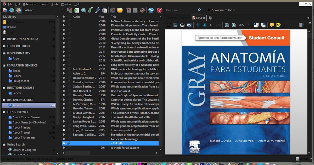Click the Open Link globe icon
This screenshot has width=314, height=165.
pos(113,10)
